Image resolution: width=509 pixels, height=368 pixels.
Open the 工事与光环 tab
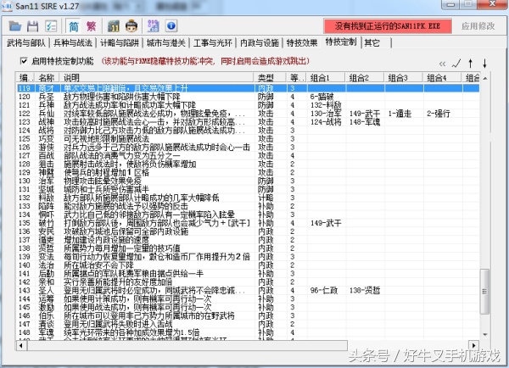213,42
